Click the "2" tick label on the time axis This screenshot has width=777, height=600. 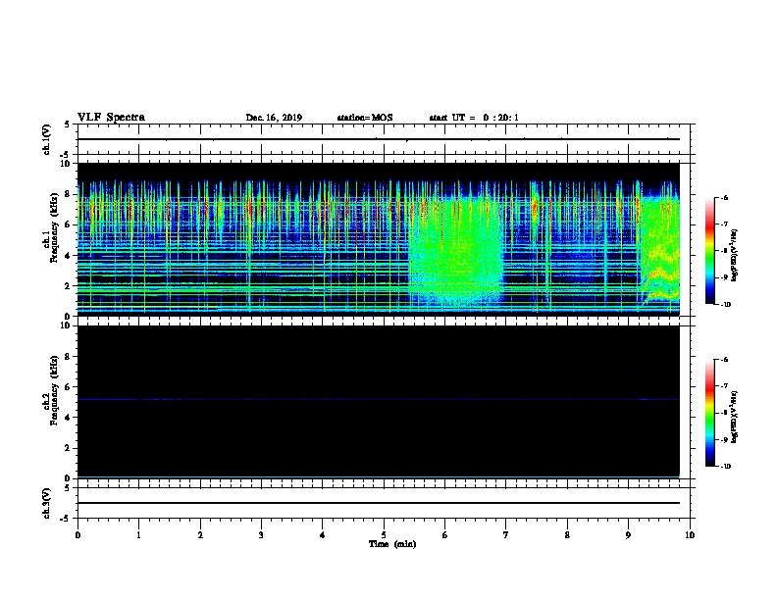tap(200, 534)
